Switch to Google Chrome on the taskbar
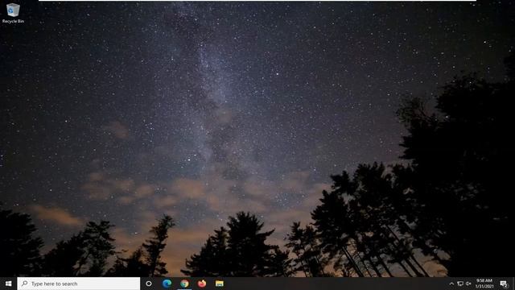Image resolution: width=515 pixels, height=290 pixels. tap(184, 284)
